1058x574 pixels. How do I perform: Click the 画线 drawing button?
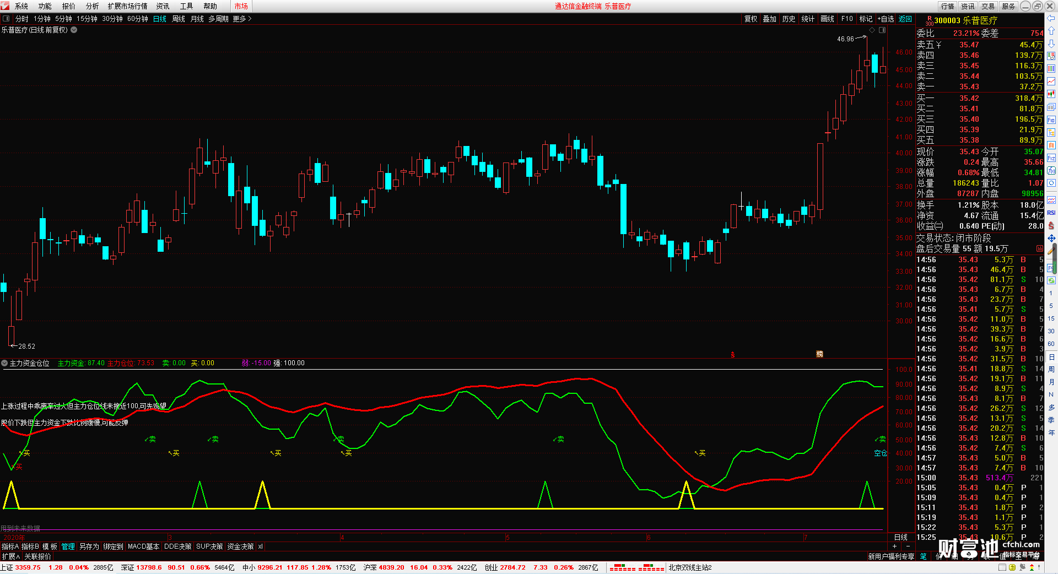(x=827, y=19)
